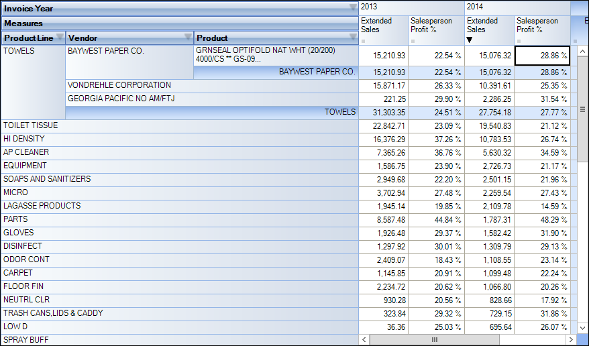Click LOW D 2013 sales 36.36

[384, 327]
